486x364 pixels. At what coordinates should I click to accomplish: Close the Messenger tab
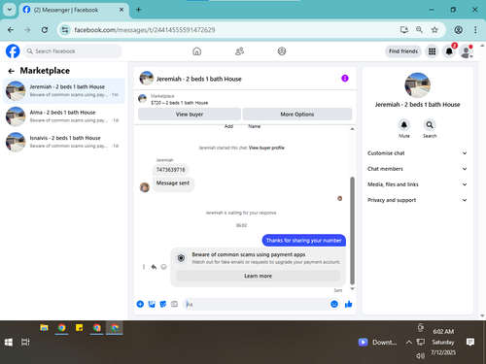(x=121, y=10)
